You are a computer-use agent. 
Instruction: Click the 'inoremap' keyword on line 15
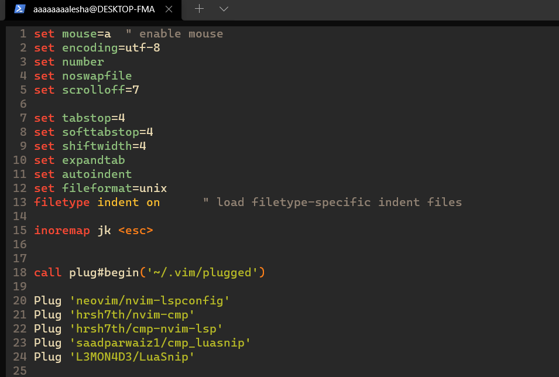61,231
